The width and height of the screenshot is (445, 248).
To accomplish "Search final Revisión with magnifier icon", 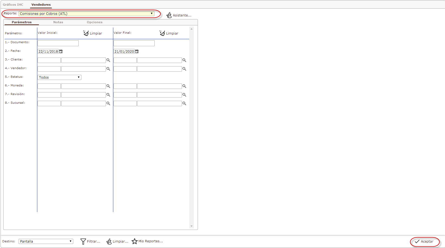I will pos(184,95).
